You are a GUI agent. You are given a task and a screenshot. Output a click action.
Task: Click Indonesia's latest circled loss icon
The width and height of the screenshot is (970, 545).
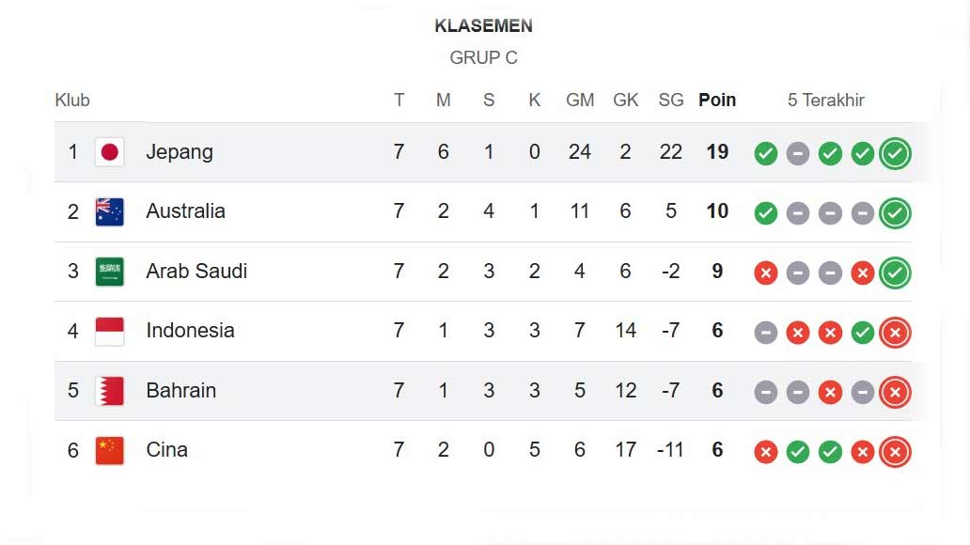point(895,332)
